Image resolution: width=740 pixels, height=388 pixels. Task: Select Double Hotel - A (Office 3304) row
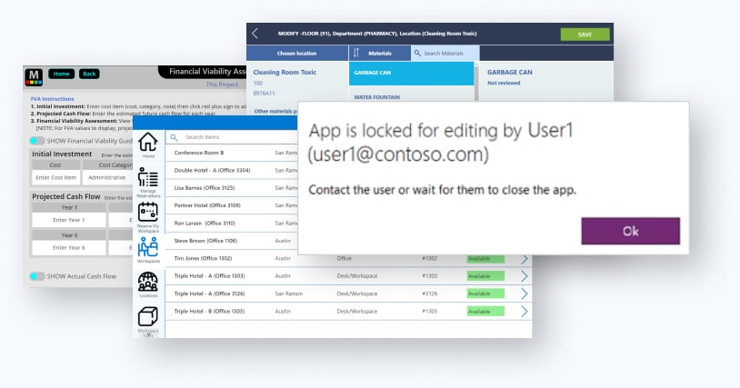tap(231, 170)
